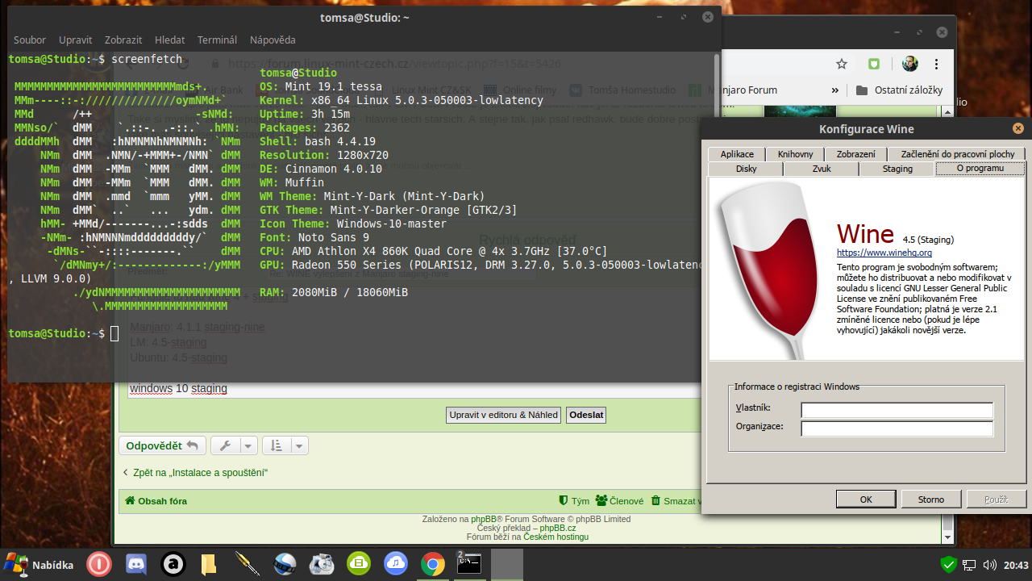Open Zobrazit menu in terminal

[x=123, y=40]
